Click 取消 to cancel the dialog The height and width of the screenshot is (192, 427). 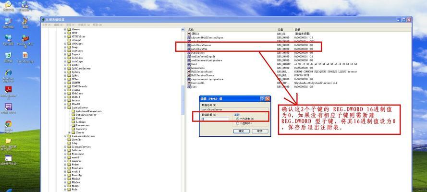pos(260,131)
